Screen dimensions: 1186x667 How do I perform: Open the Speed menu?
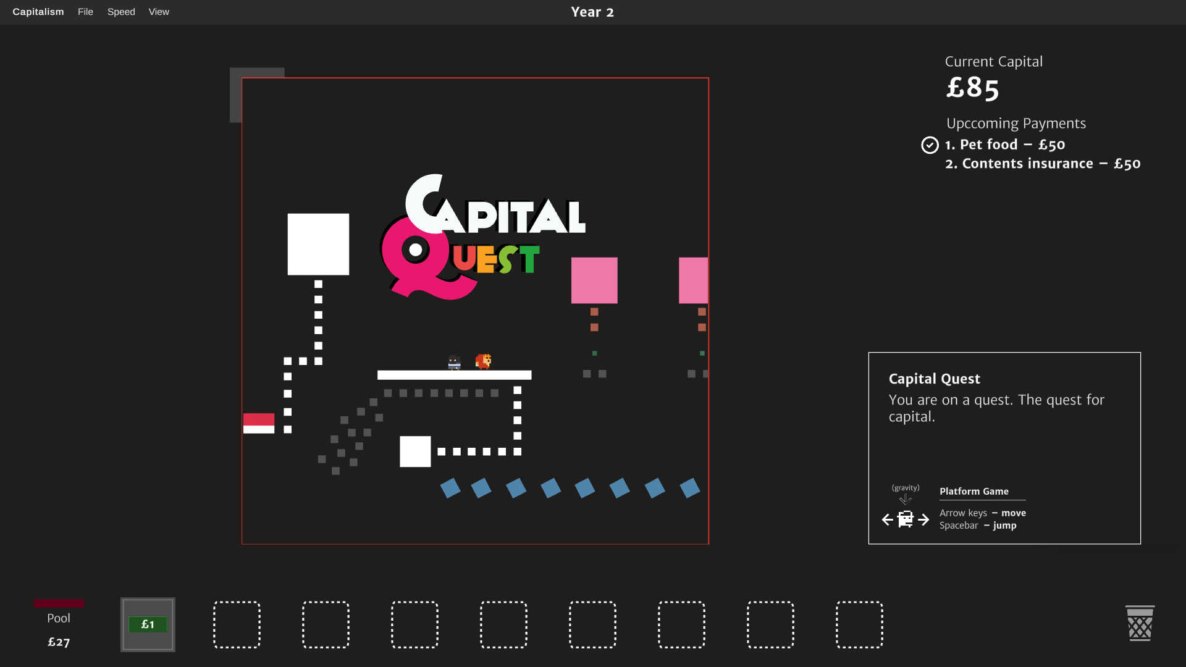[x=121, y=12]
